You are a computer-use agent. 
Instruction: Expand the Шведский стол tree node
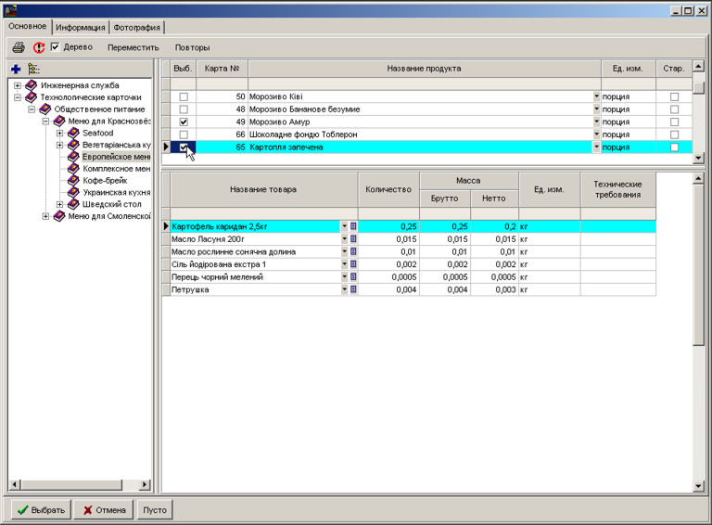(x=60, y=204)
